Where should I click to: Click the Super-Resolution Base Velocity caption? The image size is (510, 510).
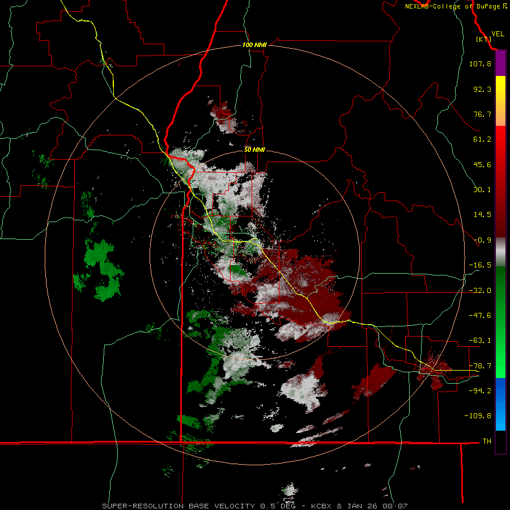254,506
